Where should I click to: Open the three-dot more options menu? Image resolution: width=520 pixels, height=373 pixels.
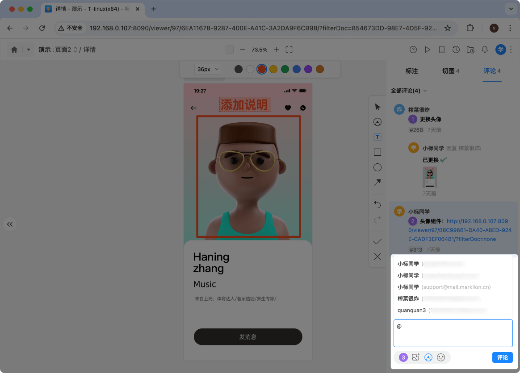tap(511, 50)
